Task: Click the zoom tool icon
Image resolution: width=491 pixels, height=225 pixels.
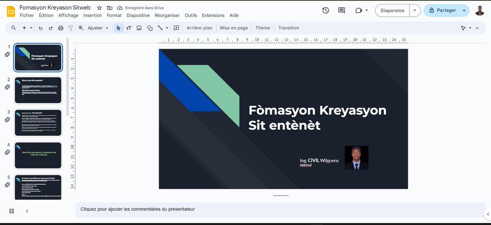Action: pyautogui.click(x=81, y=28)
